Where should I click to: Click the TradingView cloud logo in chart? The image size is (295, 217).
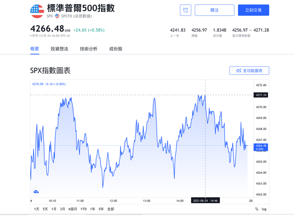(36, 192)
